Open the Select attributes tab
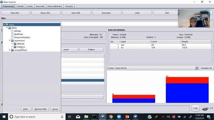 tap(55, 6)
